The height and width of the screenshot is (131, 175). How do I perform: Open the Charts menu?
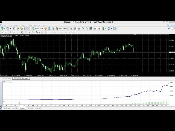click(23, 25)
